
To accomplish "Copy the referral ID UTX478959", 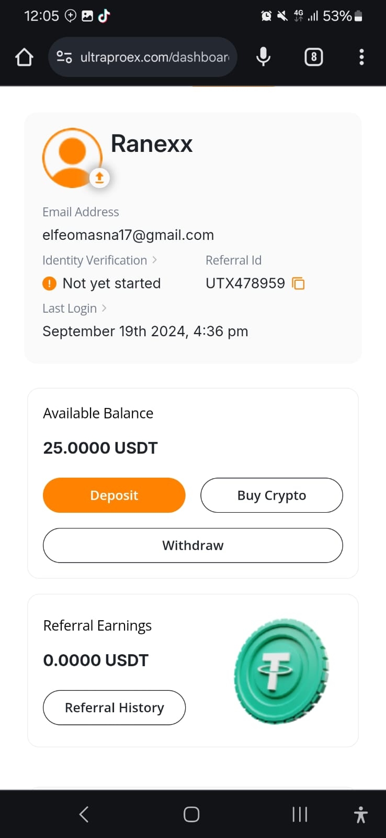I will tap(298, 283).
